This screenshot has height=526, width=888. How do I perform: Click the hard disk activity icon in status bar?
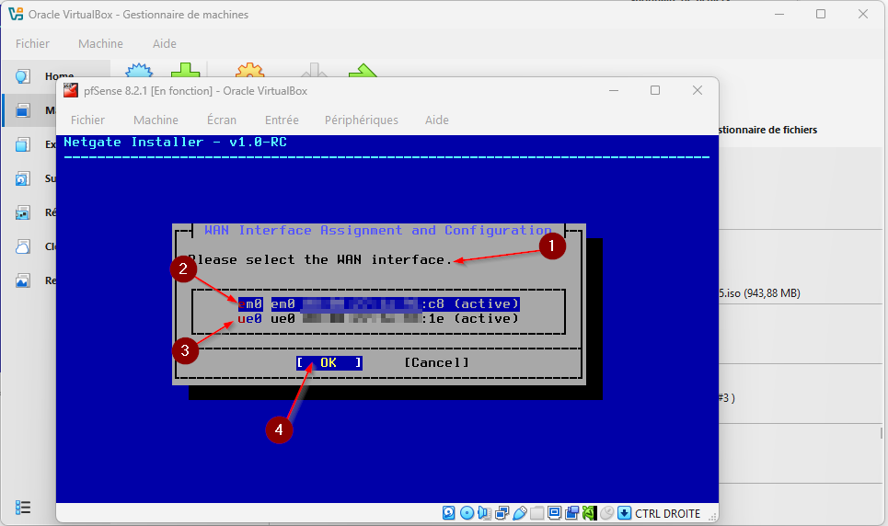(449, 513)
